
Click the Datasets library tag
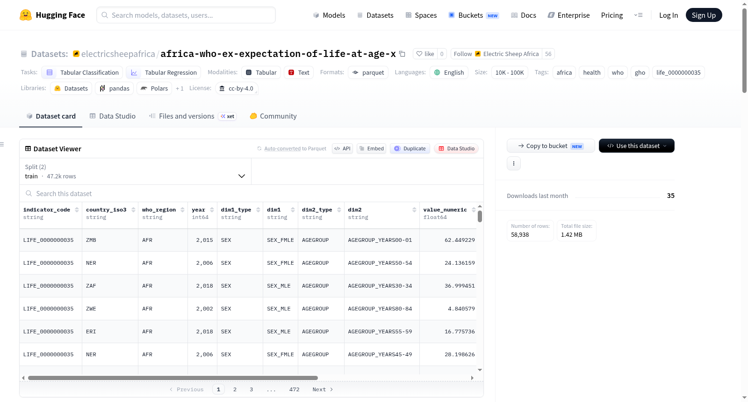[x=71, y=88]
